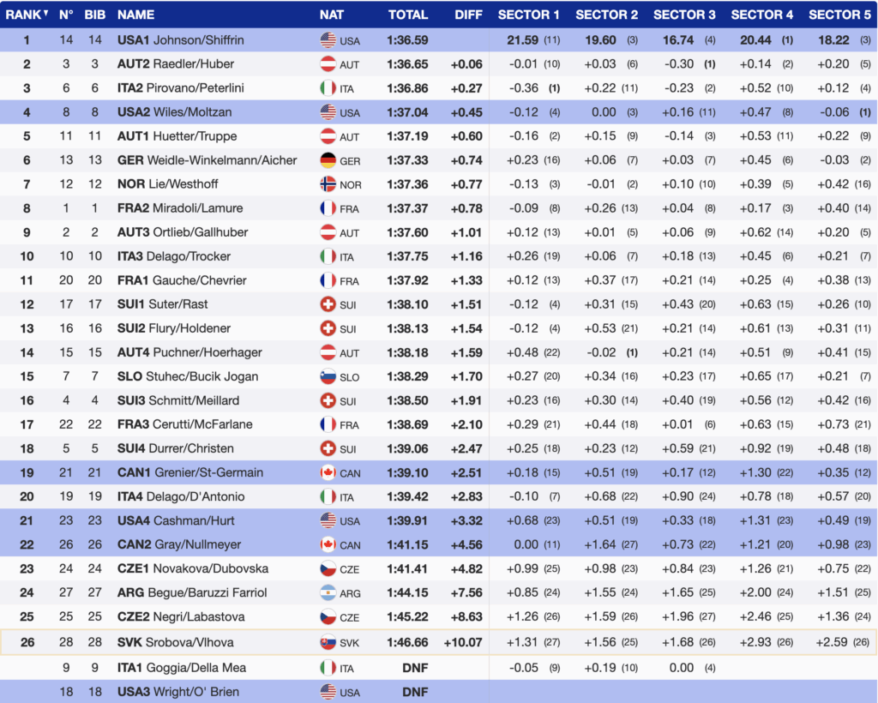Open AUT2 Raedler/Huber team entry
The image size is (878, 703).
176,64
